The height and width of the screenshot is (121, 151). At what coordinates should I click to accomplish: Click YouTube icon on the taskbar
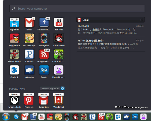(x=42, y=117)
